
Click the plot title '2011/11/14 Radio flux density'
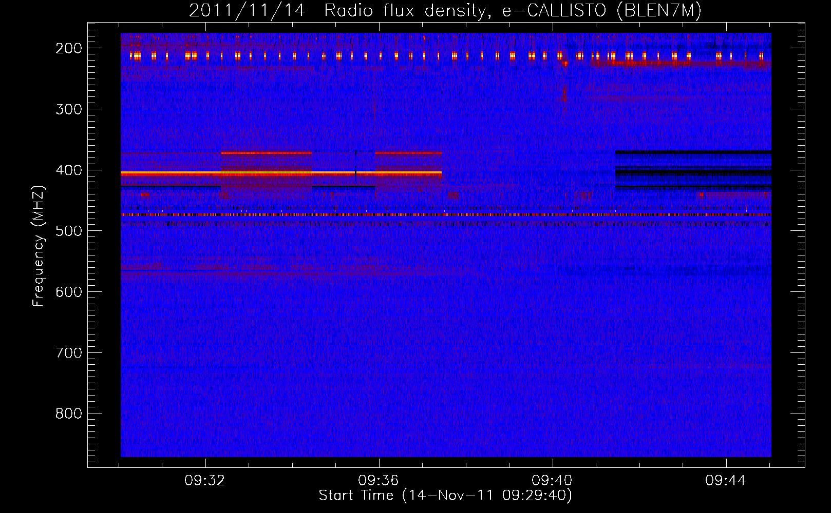[445, 10]
